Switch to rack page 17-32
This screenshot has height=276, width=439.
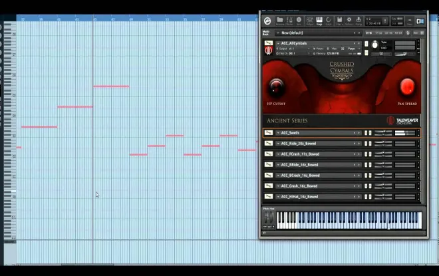point(378,33)
